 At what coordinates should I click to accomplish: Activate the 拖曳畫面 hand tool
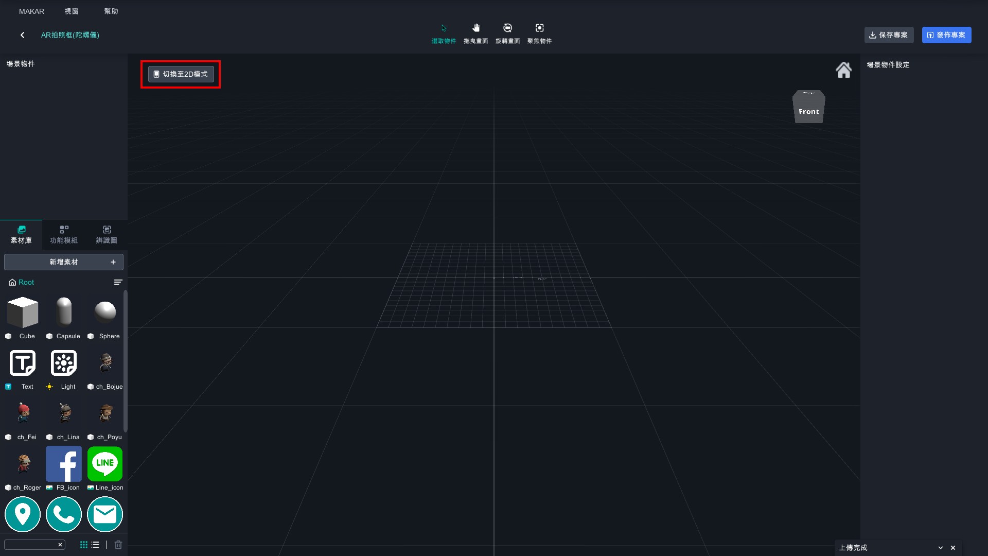pyautogui.click(x=475, y=33)
